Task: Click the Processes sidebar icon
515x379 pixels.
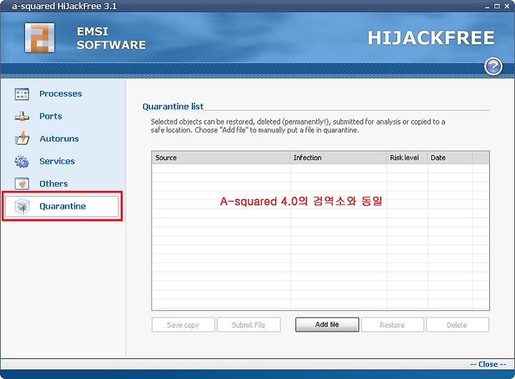Action: pyautogui.click(x=21, y=94)
